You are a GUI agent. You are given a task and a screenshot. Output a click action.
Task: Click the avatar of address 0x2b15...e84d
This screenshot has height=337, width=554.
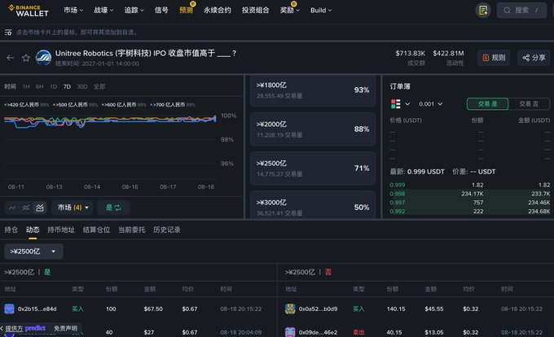click(x=9, y=309)
